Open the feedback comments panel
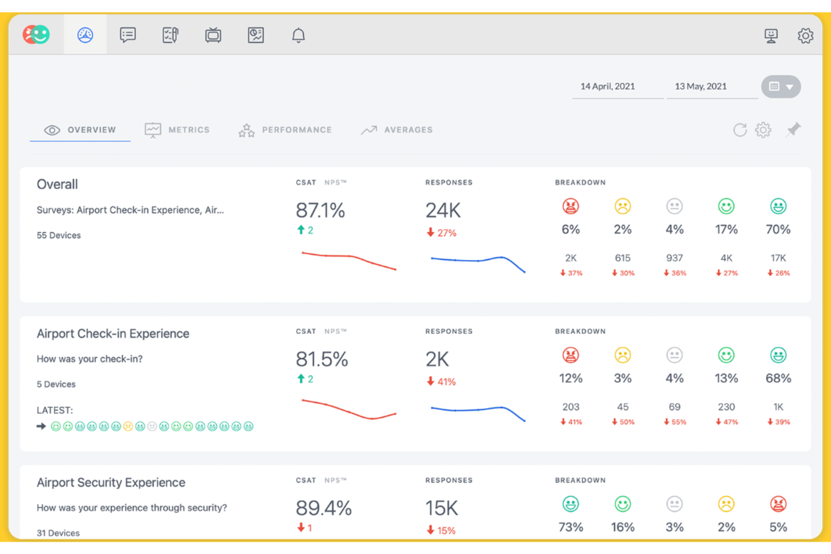The width and height of the screenshot is (831, 554). [x=127, y=34]
